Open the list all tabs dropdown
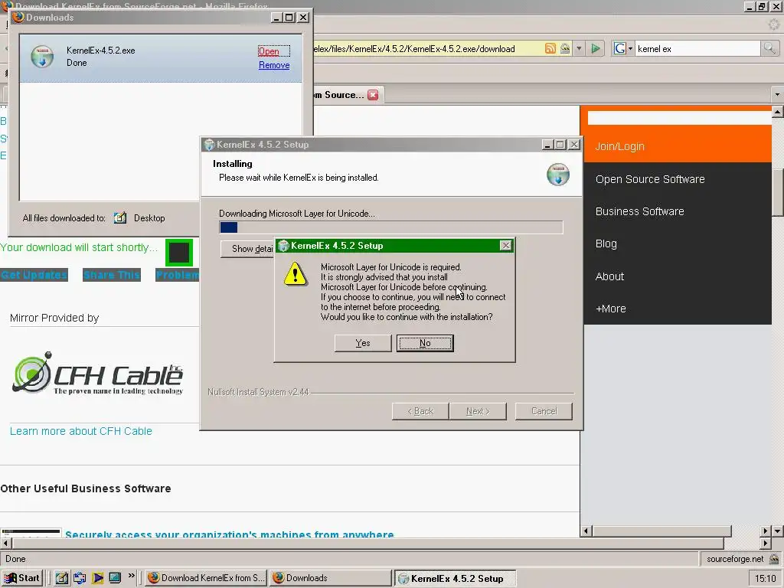784x588 pixels. tap(777, 94)
